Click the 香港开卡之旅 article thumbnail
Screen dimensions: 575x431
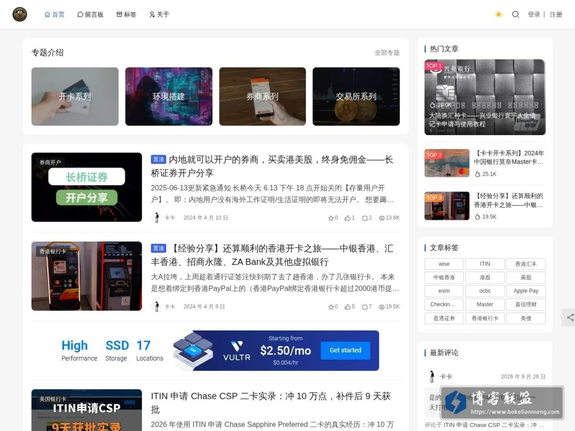click(87, 276)
